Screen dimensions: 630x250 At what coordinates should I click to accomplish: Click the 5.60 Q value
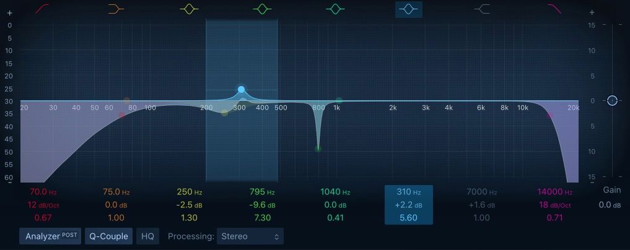coord(409,218)
